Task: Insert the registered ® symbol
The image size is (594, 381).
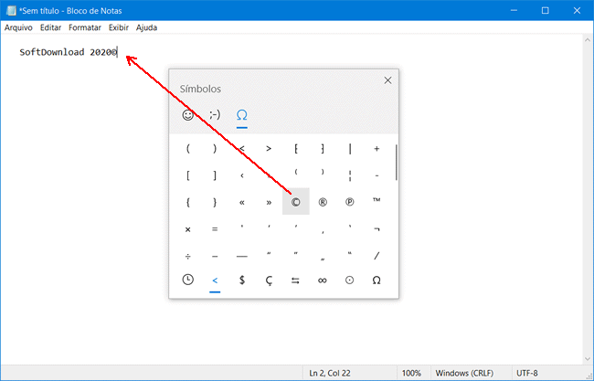Action: click(323, 202)
